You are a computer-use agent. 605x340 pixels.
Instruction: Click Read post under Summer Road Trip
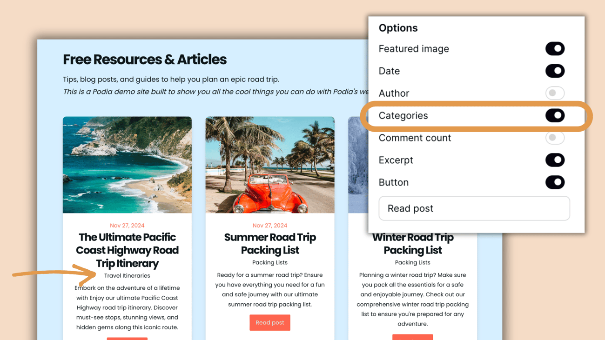click(x=270, y=323)
